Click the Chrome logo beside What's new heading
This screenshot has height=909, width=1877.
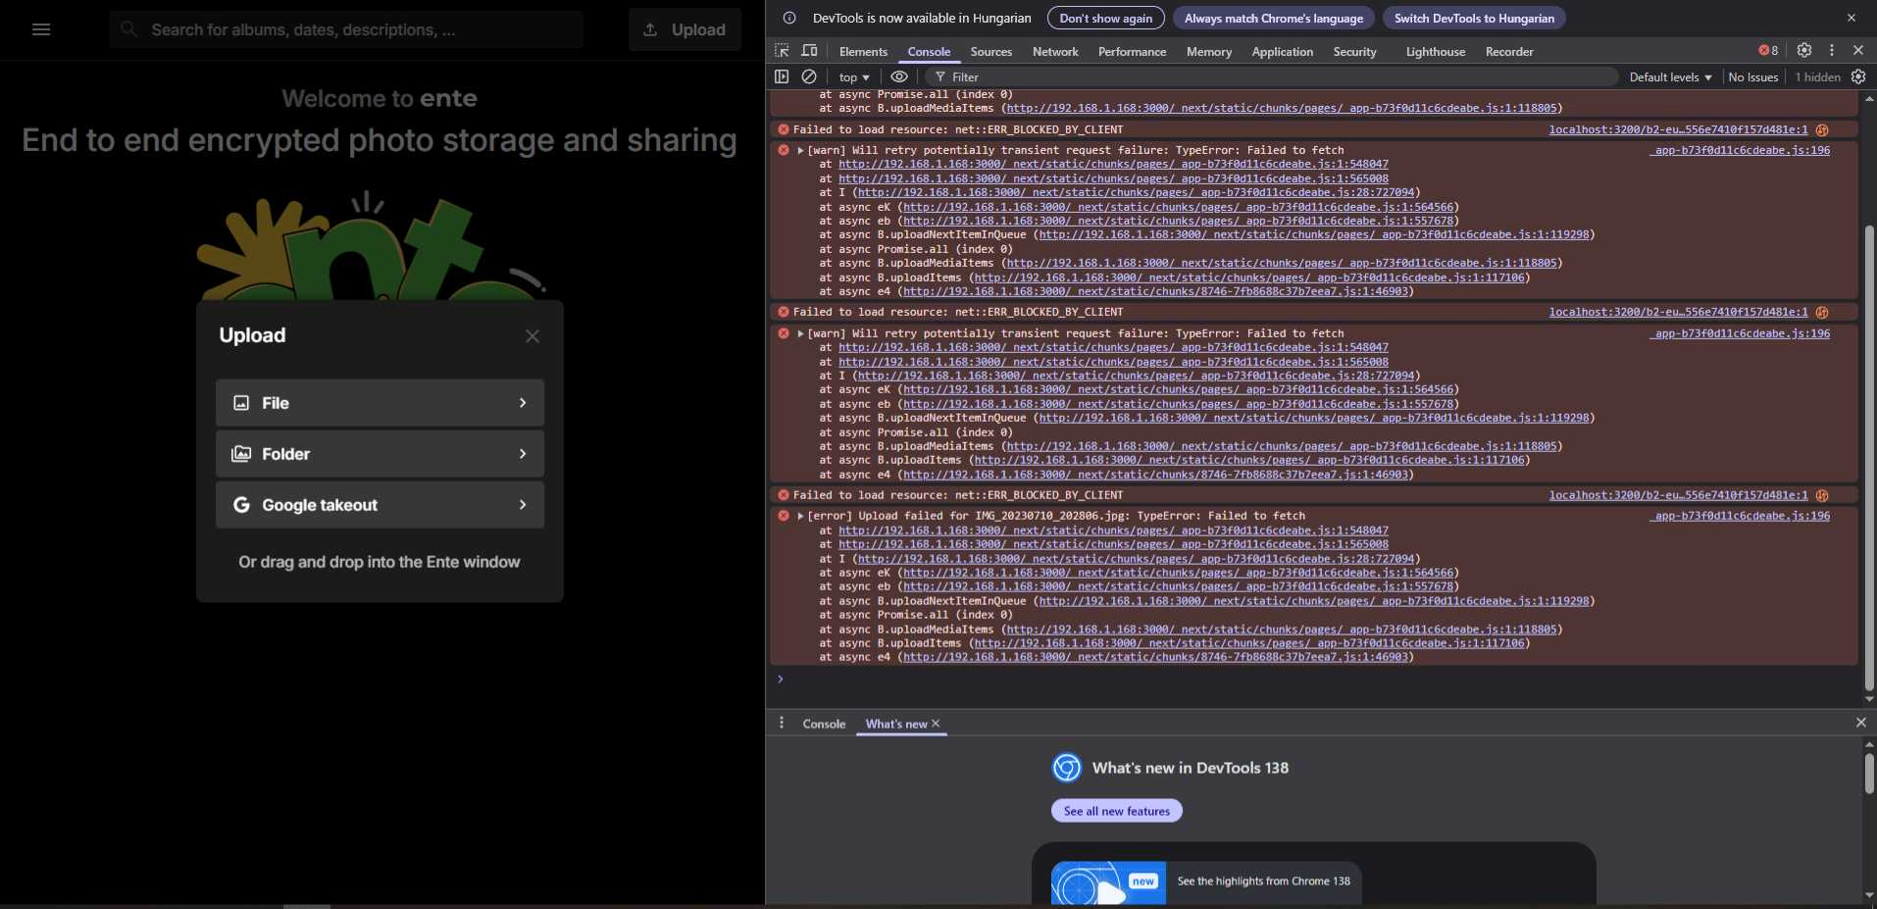pyautogui.click(x=1067, y=767)
